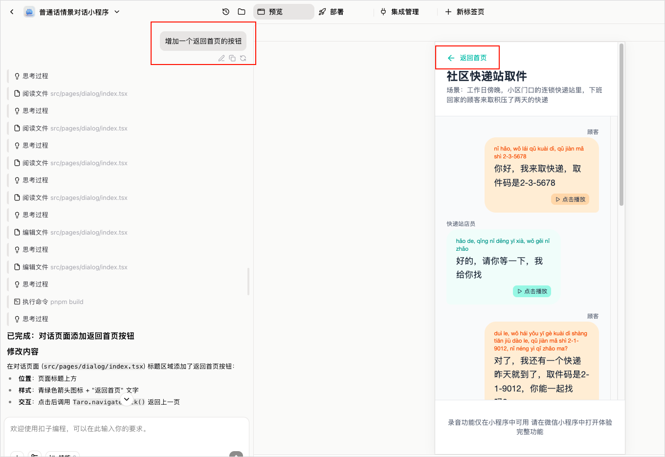Click the 修改内容 heading

click(22, 351)
